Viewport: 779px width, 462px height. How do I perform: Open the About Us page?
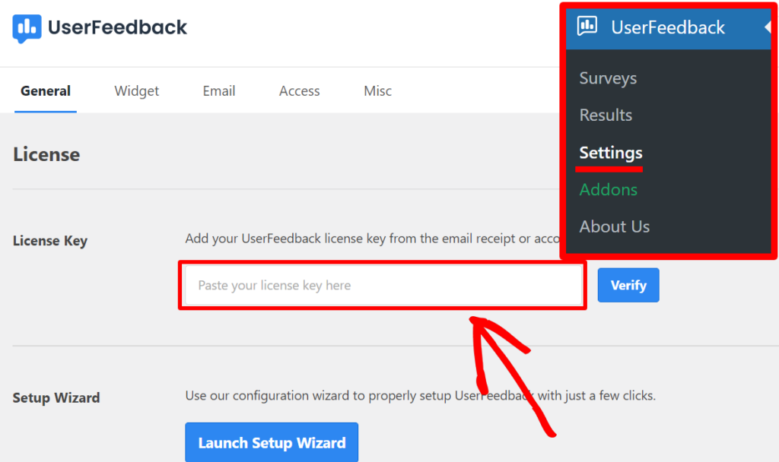[614, 226]
